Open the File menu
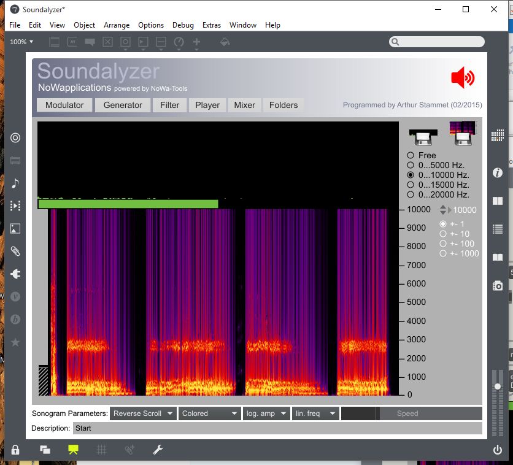This screenshot has width=513, height=465. (15, 25)
